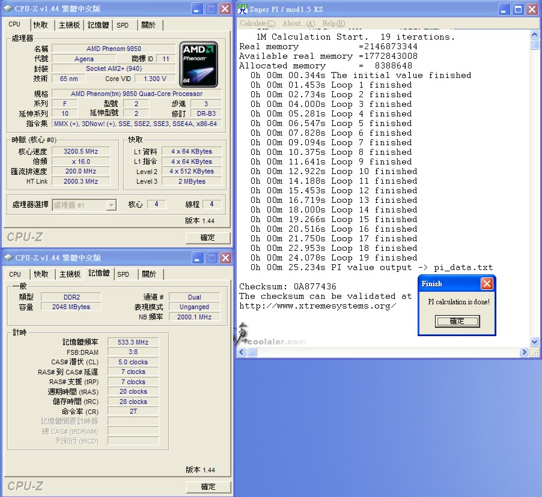
Task: Click the Agena code name value
Action: tap(84, 59)
